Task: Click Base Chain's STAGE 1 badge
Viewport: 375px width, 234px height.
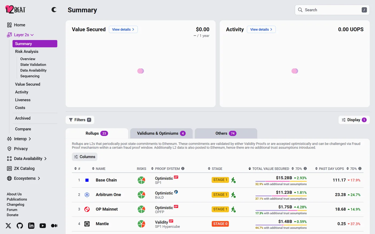Action: click(x=220, y=180)
